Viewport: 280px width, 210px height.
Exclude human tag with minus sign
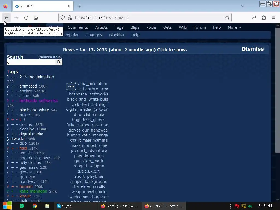click(x=17, y=186)
